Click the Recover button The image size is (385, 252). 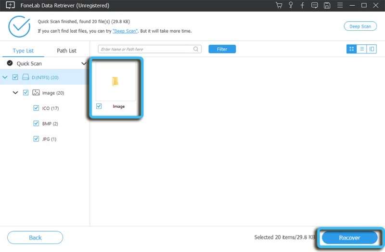pos(349,238)
